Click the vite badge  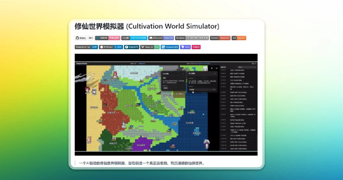185,47
